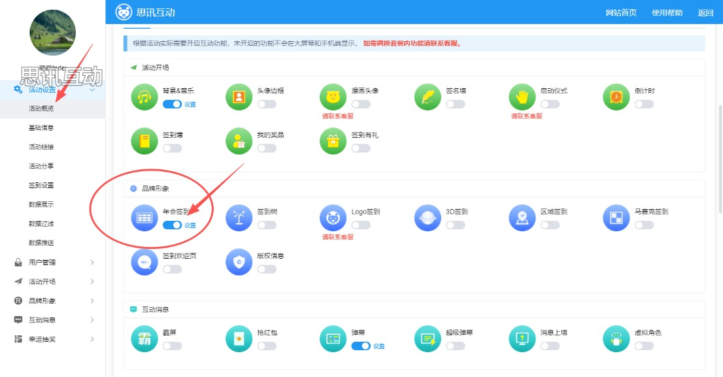Click the 倒计时 clock icon
The image size is (723, 377).
coord(616,97)
